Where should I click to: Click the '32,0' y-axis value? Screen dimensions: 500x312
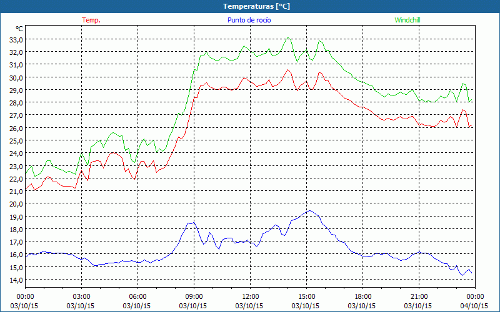(x=16, y=52)
